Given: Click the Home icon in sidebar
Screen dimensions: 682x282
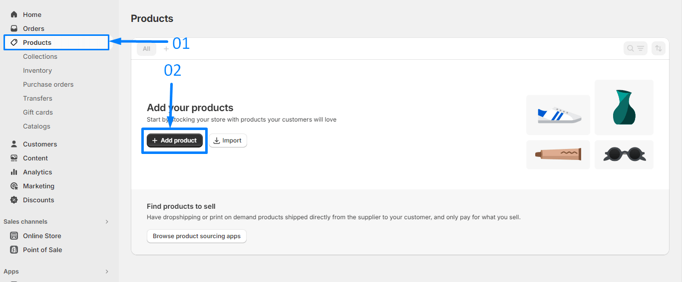Looking at the screenshot, I should pos(14,14).
